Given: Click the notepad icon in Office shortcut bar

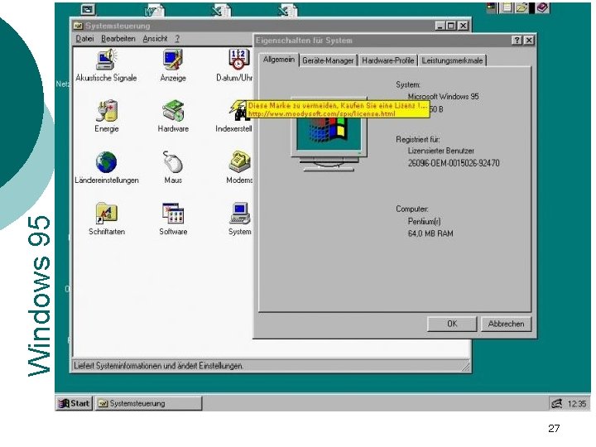Looking at the screenshot, I should pyautogui.click(x=507, y=7).
